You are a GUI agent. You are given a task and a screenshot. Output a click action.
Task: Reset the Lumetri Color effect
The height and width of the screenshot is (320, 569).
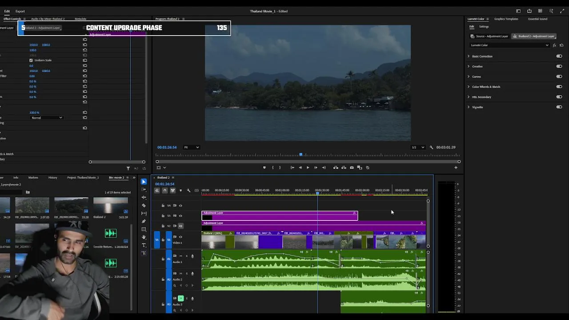(x=561, y=45)
